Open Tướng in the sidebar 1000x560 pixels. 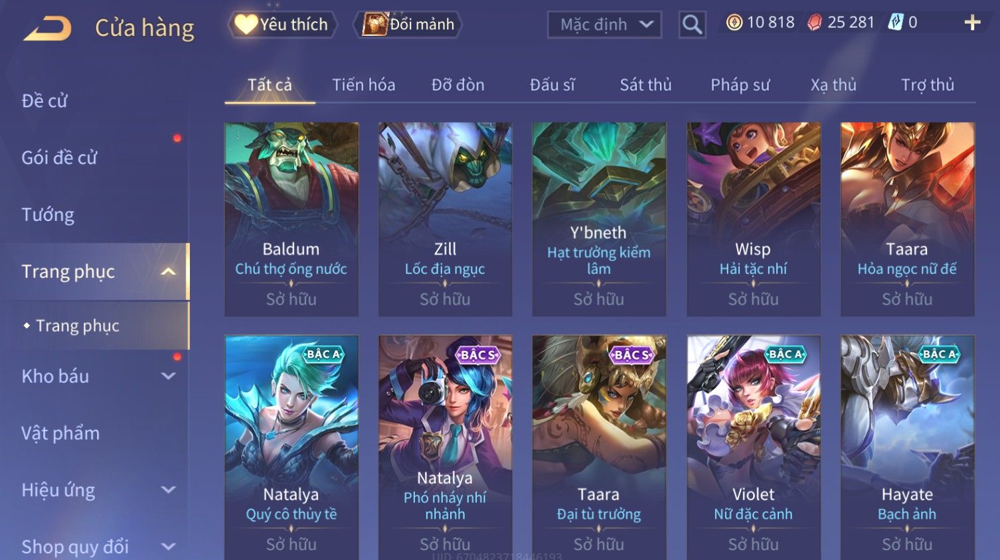(48, 215)
